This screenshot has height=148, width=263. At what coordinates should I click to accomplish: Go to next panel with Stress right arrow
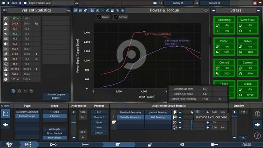[x=258, y=10]
